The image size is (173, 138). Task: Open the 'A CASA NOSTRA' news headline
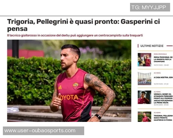(163, 77)
